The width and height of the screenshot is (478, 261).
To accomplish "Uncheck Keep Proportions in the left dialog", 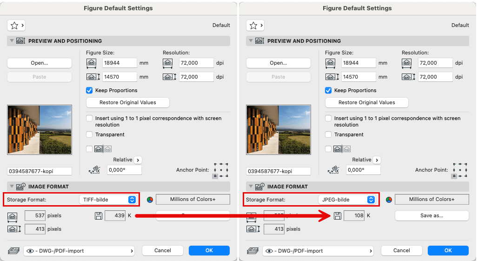I will [89, 90].
